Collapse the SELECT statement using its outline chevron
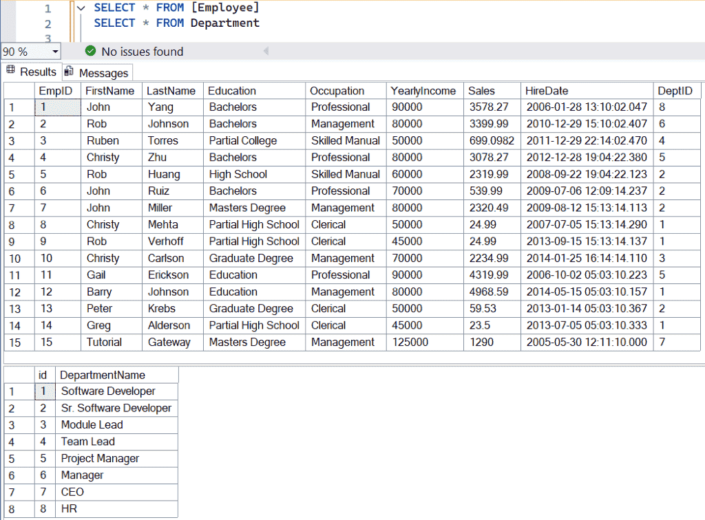705x520 pixels. click(81, 8)
